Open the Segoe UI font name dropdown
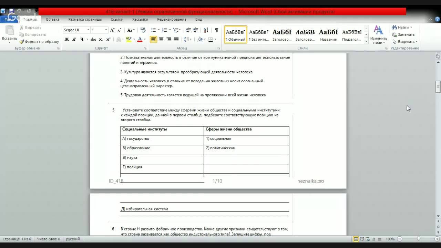The image size is (441, 248). (x=88, y=30)
